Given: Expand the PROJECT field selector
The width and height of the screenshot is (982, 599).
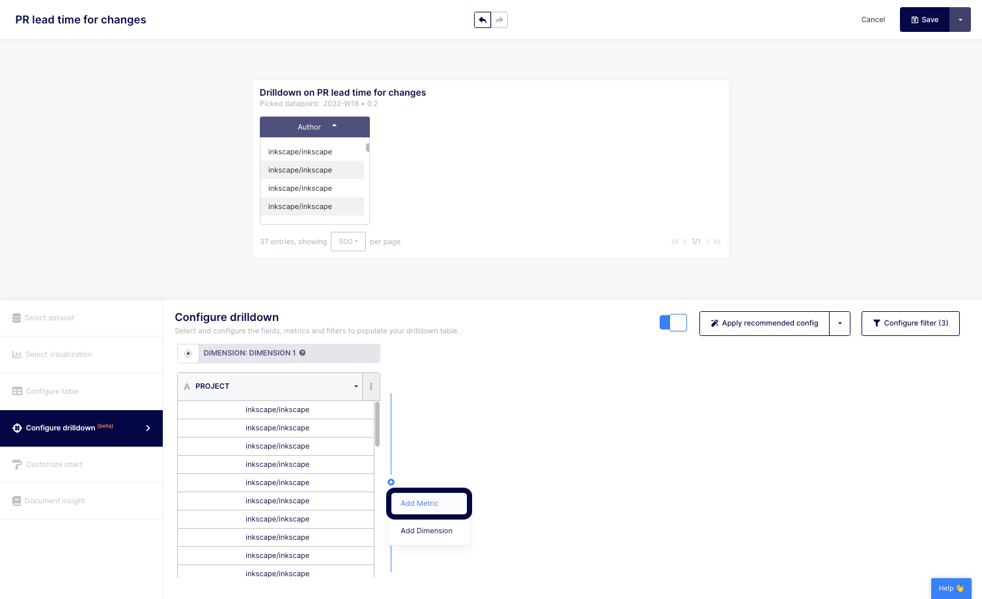Looking at the screenshot, I should tap(356, 387).
